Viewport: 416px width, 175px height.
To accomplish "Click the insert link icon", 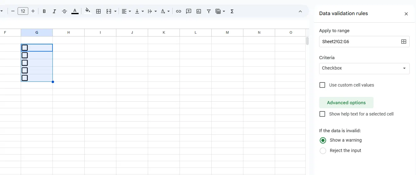I will click(x=179, y=11).
